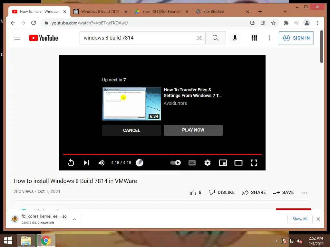Bookmark this page with star icon

point(273,23)
